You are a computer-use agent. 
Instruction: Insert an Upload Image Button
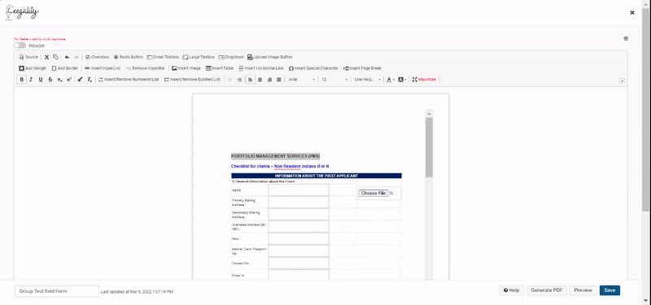click(270, 57)
